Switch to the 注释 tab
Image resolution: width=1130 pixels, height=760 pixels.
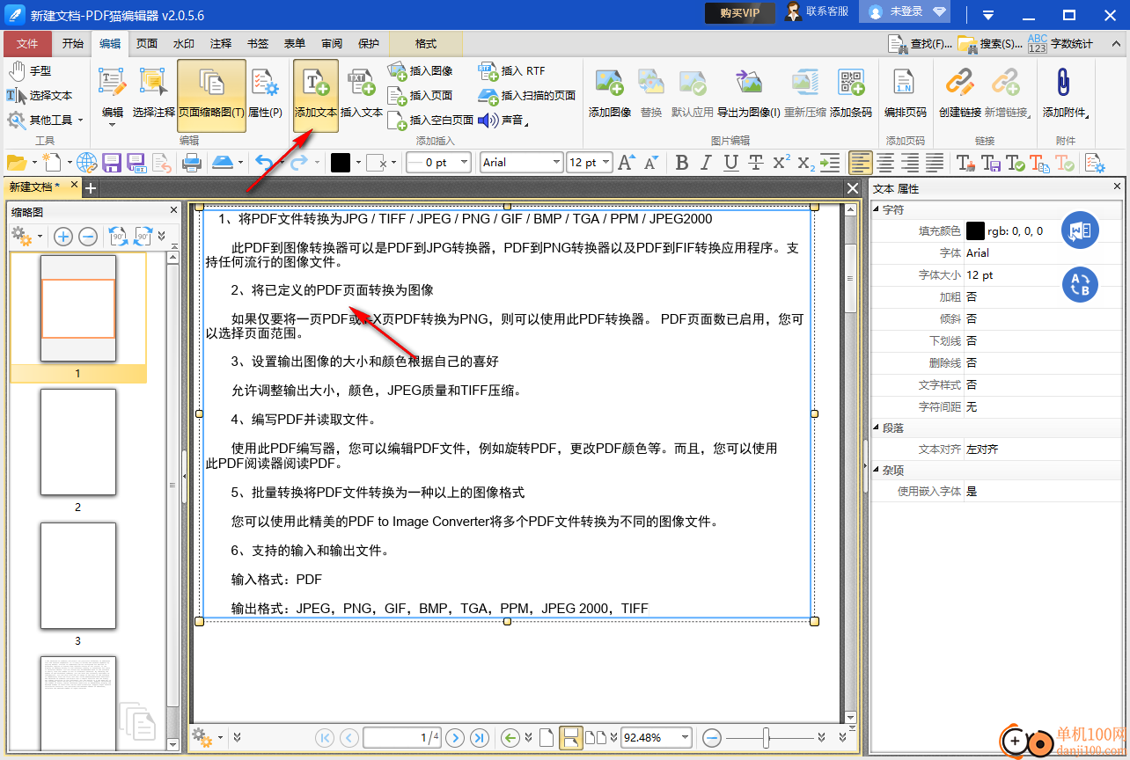[220, 44]
